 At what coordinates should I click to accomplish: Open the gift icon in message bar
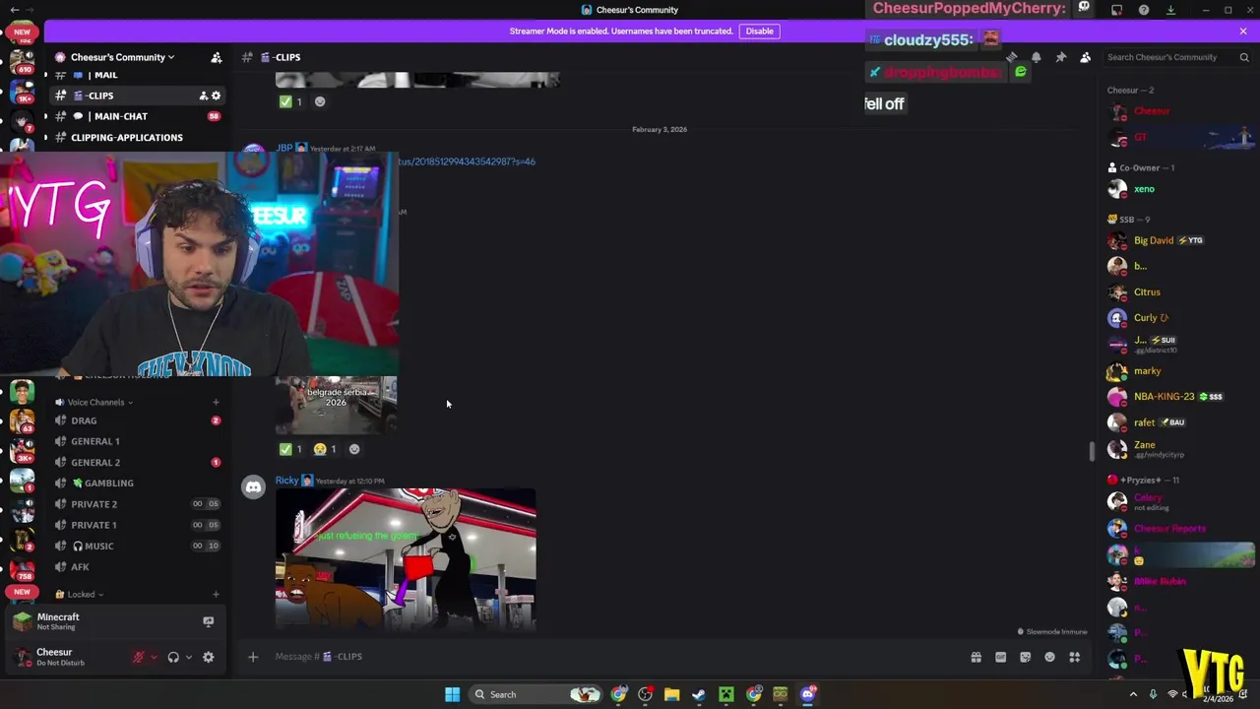tap(976, 657)
